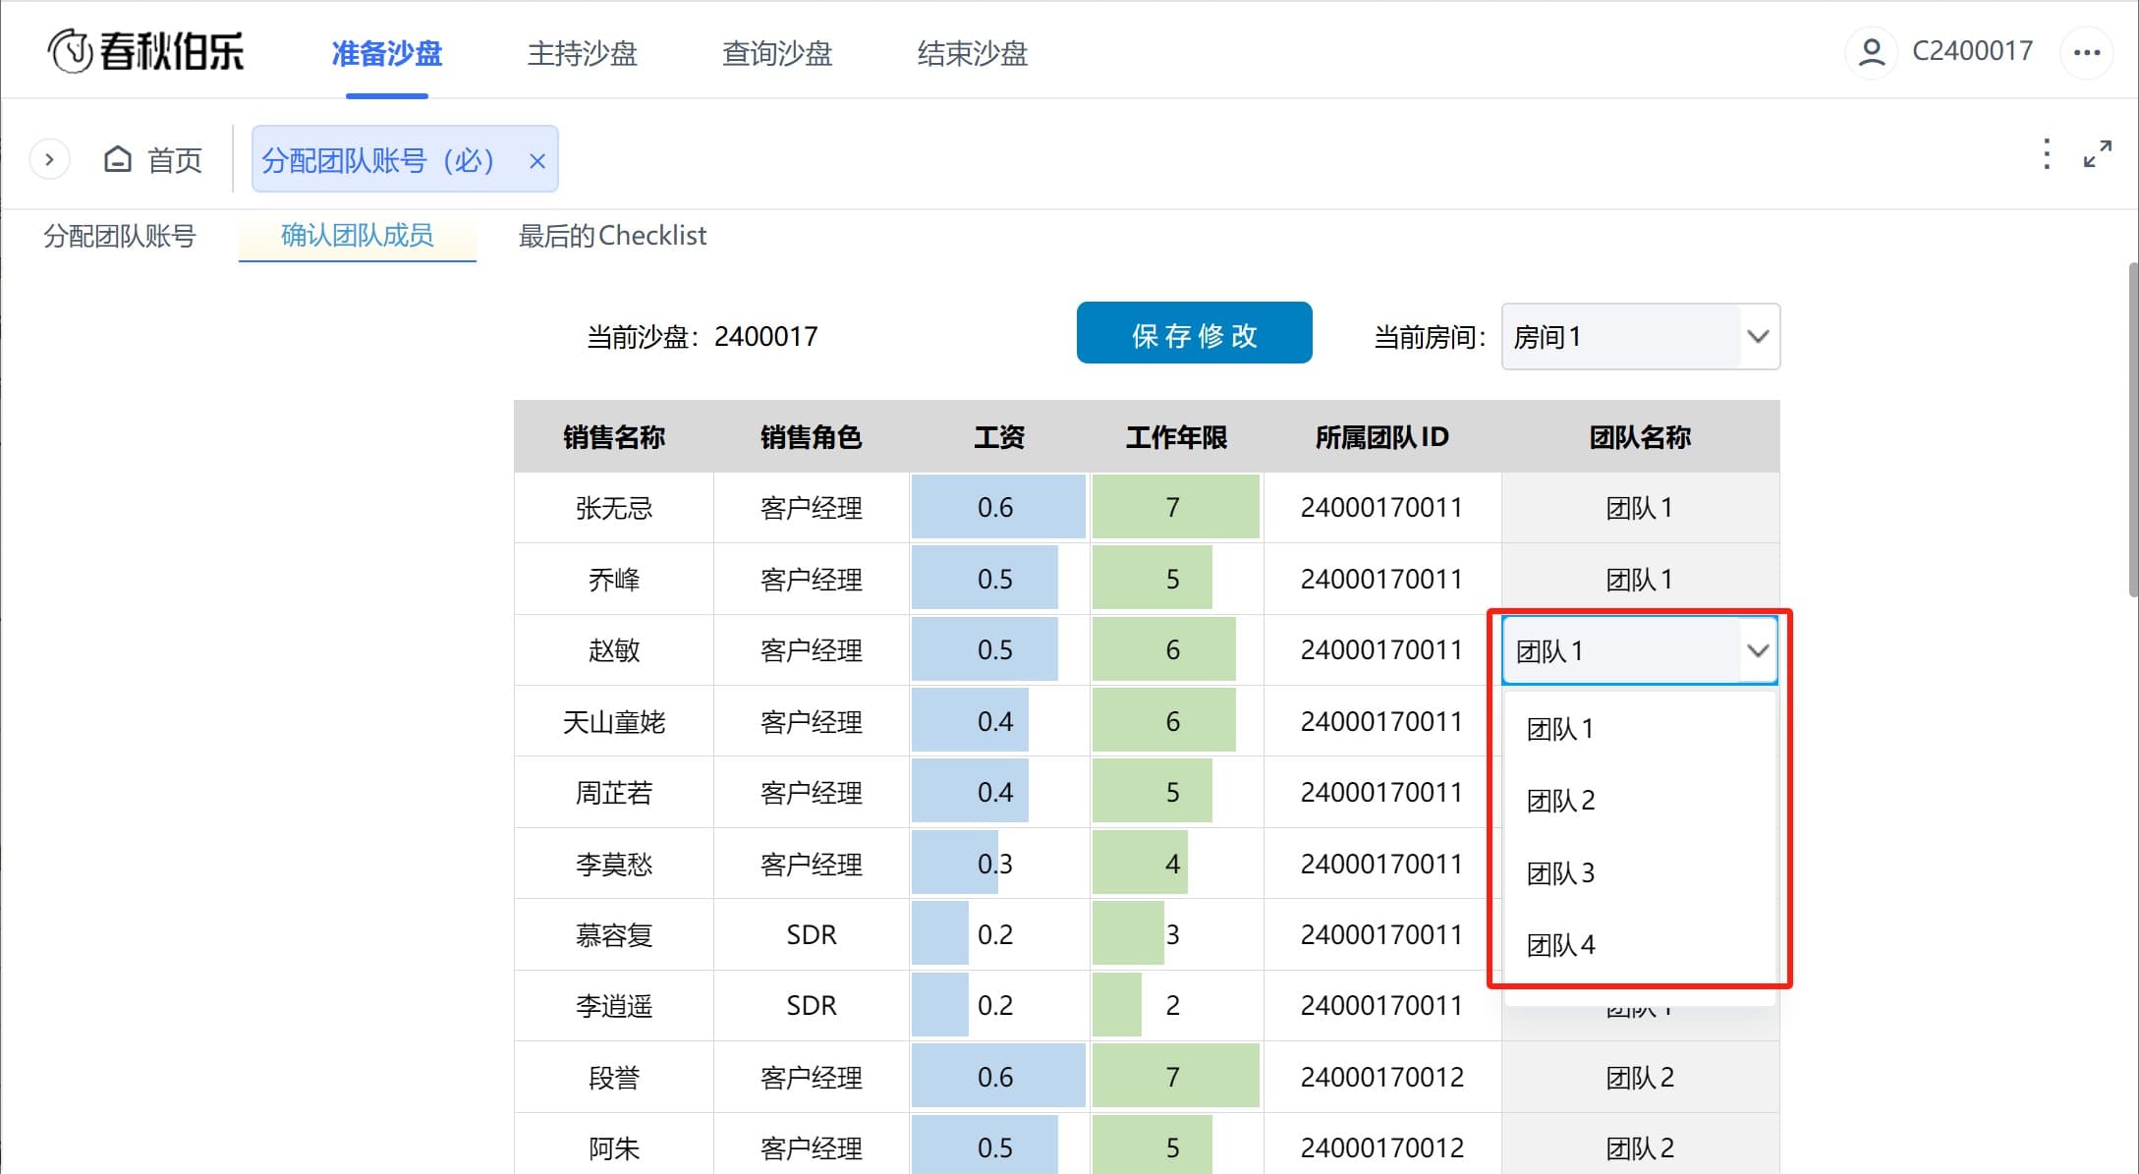
Task: Click 天山童姥 role cell 客户经理
Action: [x=812, y=722]
